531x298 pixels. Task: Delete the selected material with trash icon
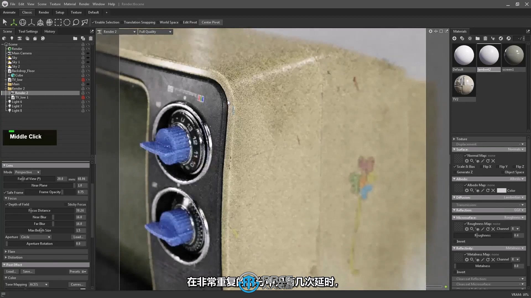pyautogui.click(x=485, y=38)
